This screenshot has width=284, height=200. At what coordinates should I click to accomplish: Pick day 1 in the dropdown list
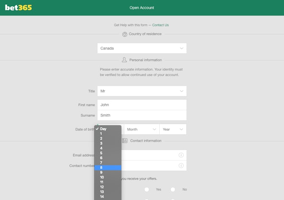108,134
